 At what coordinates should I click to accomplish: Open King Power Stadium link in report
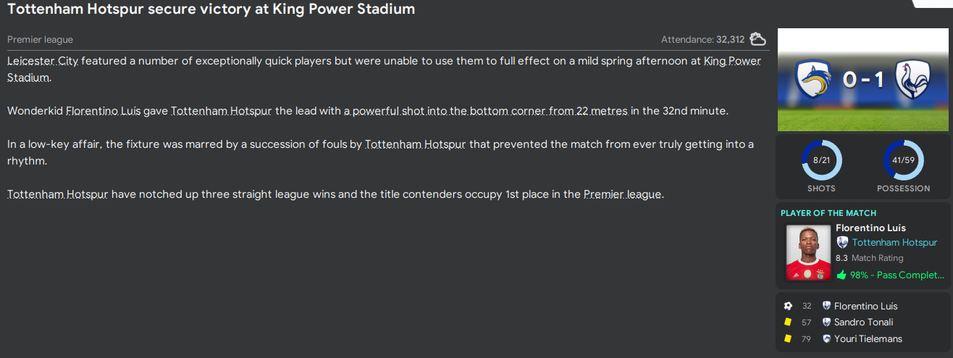pyautogui.click(x=732, y=61)
